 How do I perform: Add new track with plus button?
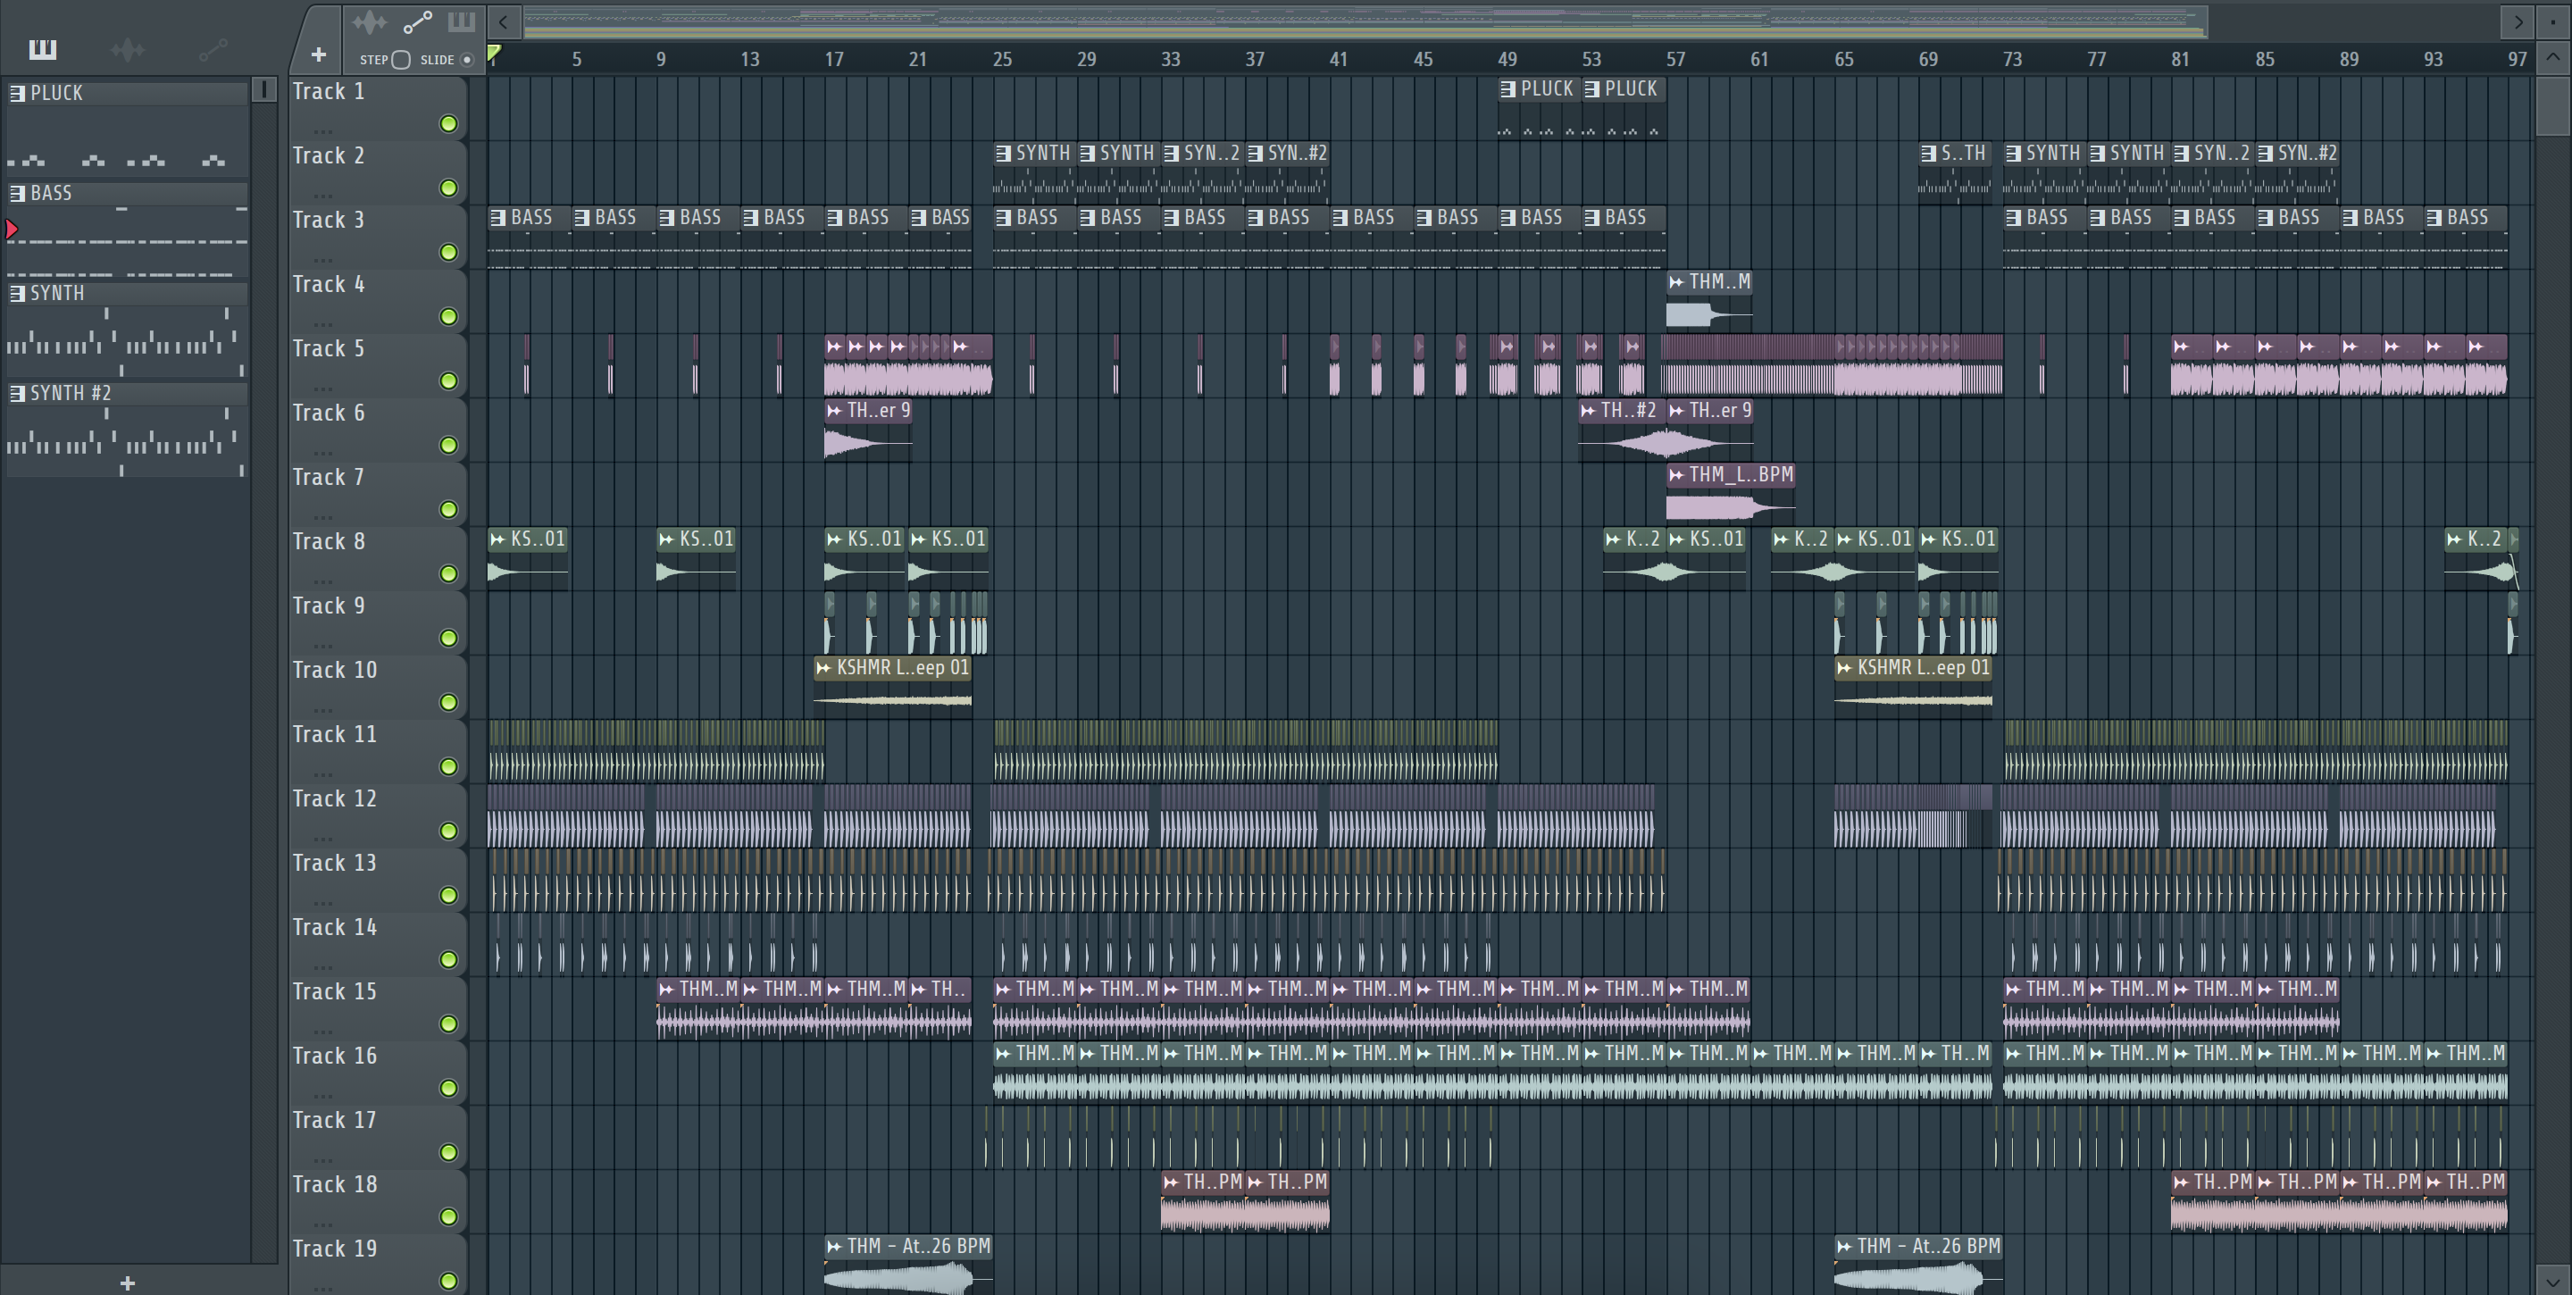[x=319, y=54]
